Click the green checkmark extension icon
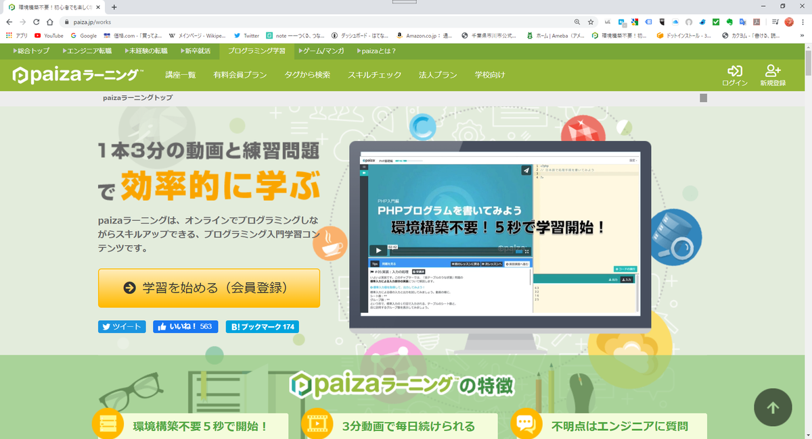Image resolution: width=812 pixels, height=439 pixels. point(716,22)
